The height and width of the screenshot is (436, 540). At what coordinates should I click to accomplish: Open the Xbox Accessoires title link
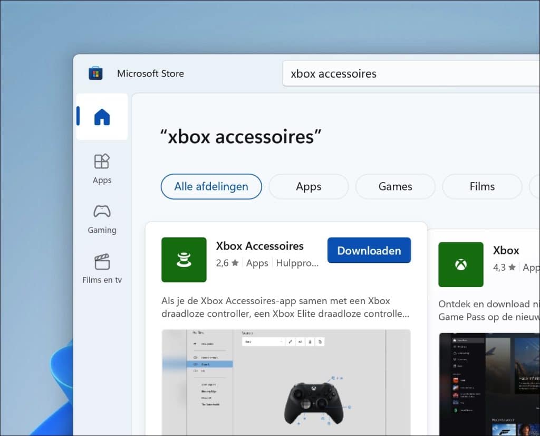(x=259, y=246)
